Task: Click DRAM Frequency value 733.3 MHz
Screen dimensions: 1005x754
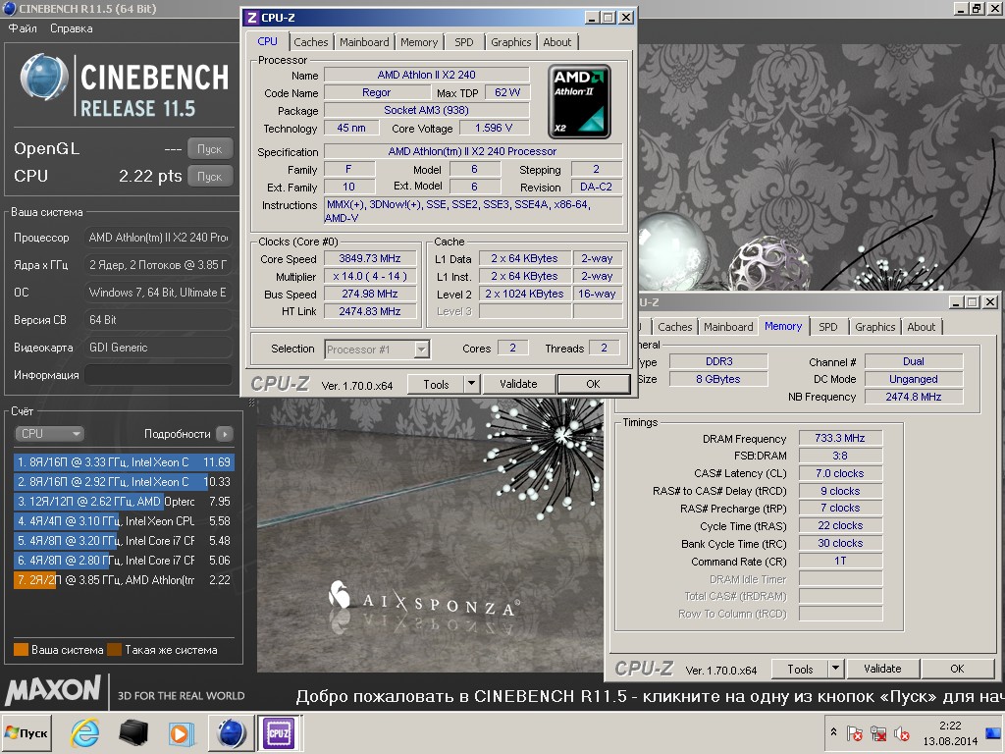Action: tap(840, 438)
